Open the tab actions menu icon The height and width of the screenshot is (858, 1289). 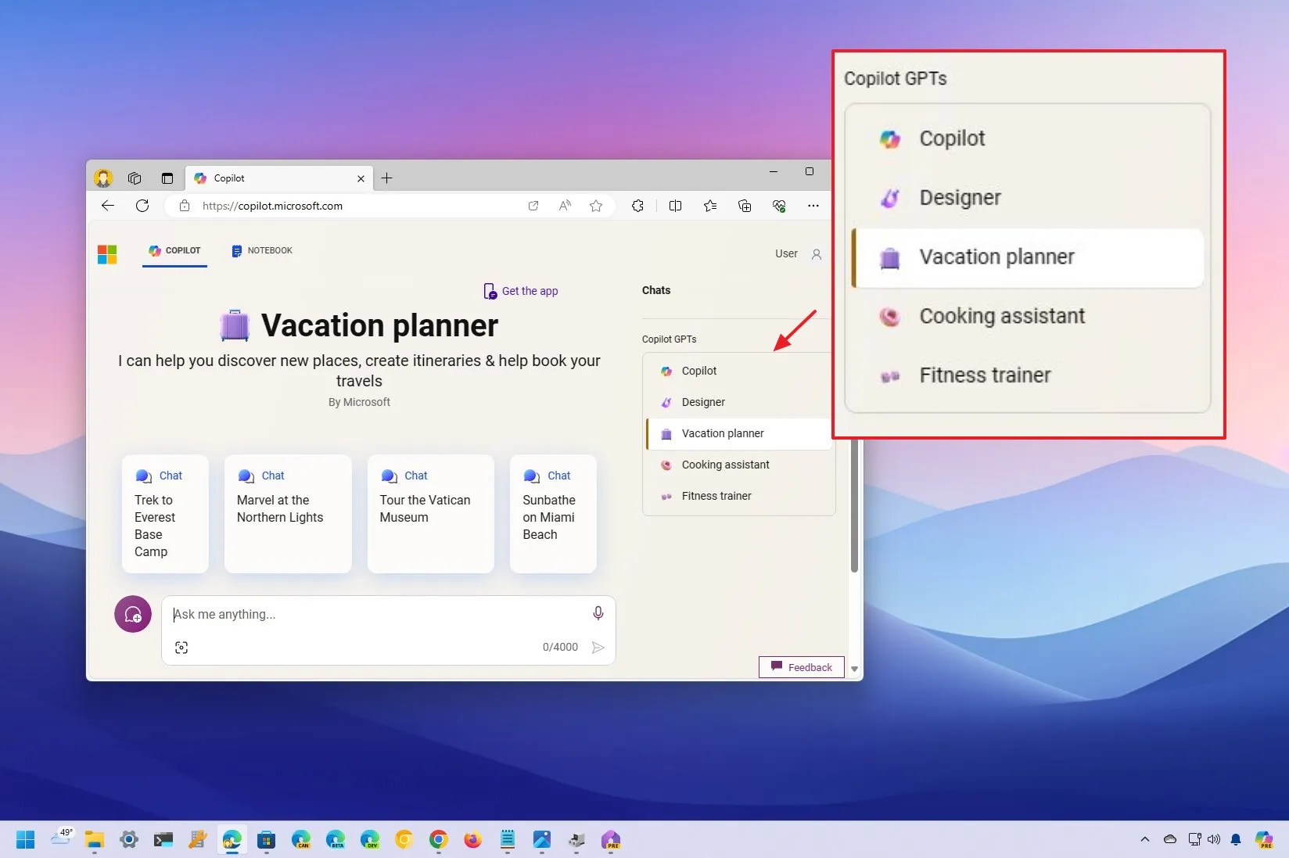click(167, 178)
